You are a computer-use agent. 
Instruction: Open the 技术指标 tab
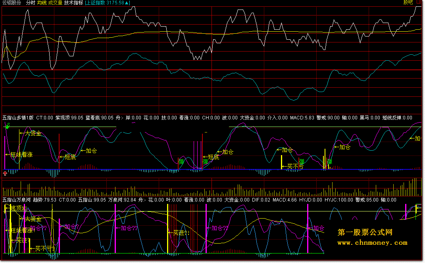tap(73, 3)
